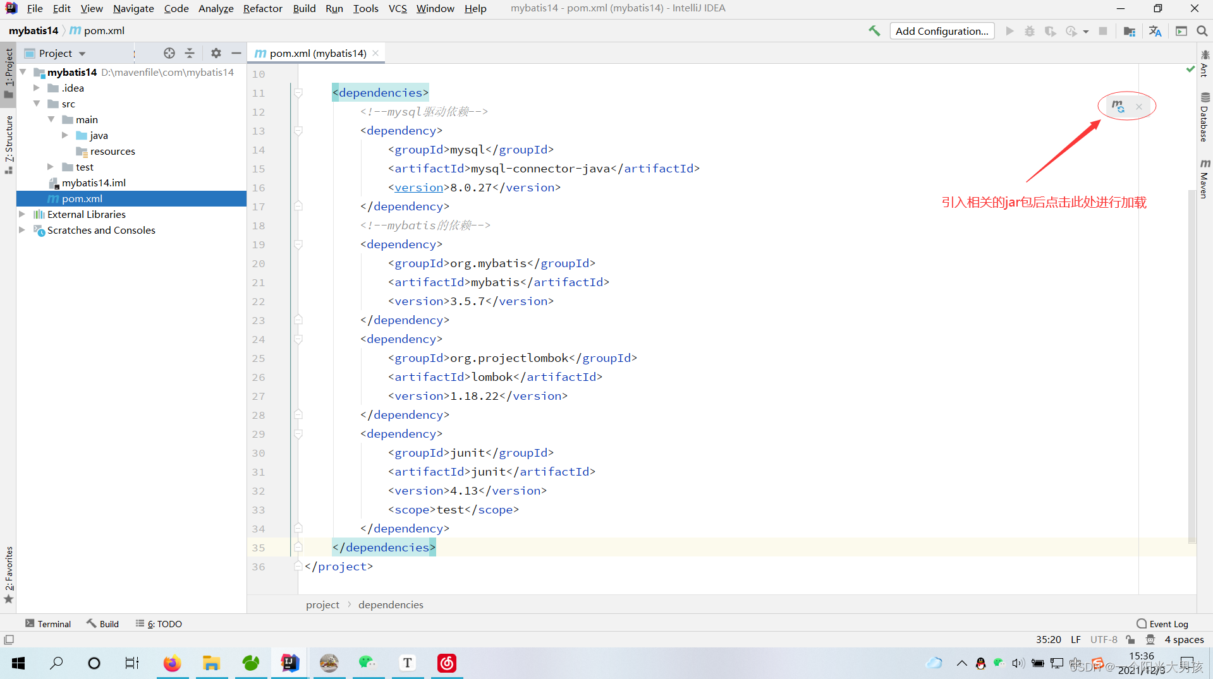
Task: Click Search Everywhere magnifier icon
Action: [x=1202, y=31]
